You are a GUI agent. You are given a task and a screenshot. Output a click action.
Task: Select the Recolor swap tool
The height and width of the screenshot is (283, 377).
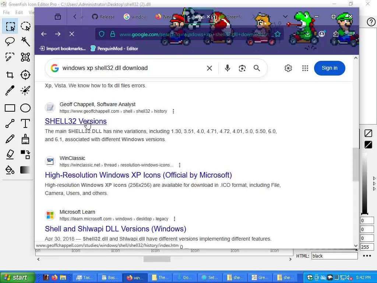[25, 154]
